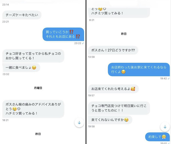Select the 月曜日 date separator
Screen dimensions: 171x144
click(38, 88)
